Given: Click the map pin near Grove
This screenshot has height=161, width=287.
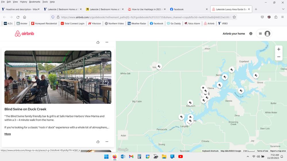Looking at the screenshot, I should tap(256, 76).
